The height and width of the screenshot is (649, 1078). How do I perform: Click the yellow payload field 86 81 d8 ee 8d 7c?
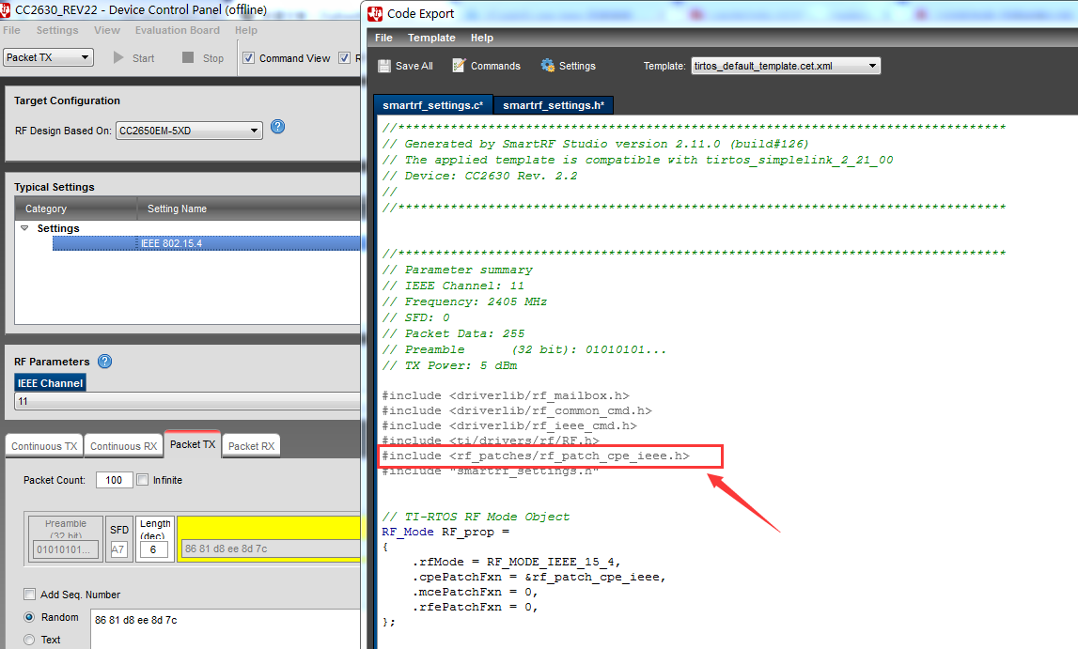coord(269,549)
